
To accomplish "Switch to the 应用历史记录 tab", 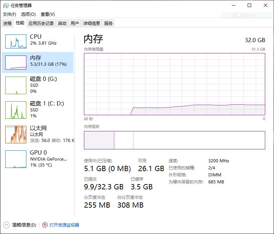I will (41, 24).
